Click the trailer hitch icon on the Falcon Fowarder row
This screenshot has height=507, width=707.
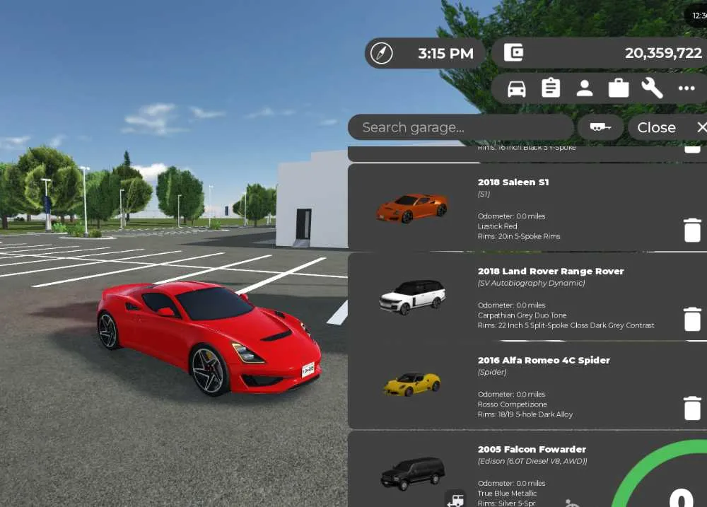[455, 499]
